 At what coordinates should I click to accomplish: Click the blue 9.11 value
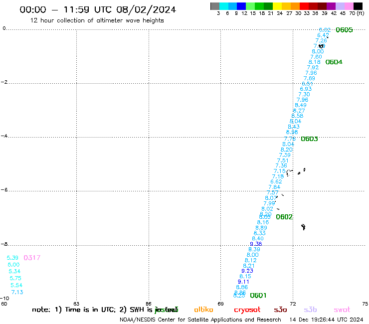tap(243, 282)
